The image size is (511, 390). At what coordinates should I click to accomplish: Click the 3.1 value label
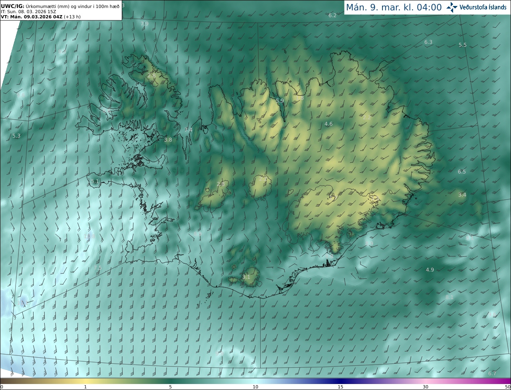click(246, 277)
